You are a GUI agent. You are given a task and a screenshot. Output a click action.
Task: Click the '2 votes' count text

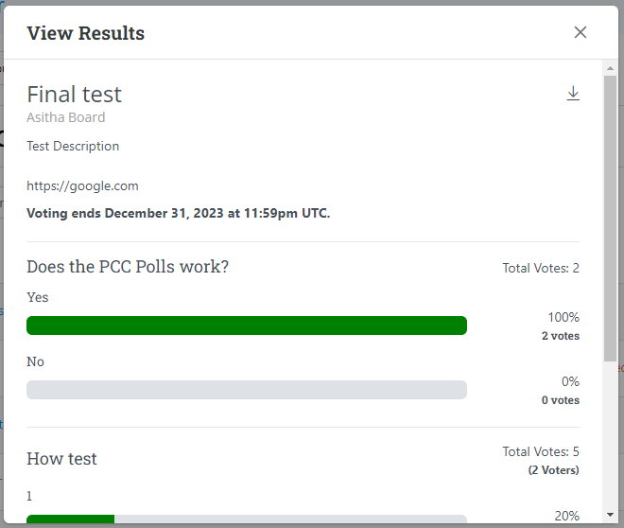561,336
